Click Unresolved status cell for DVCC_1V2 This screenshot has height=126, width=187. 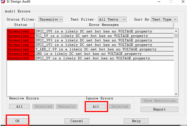(x=21, y=45)
